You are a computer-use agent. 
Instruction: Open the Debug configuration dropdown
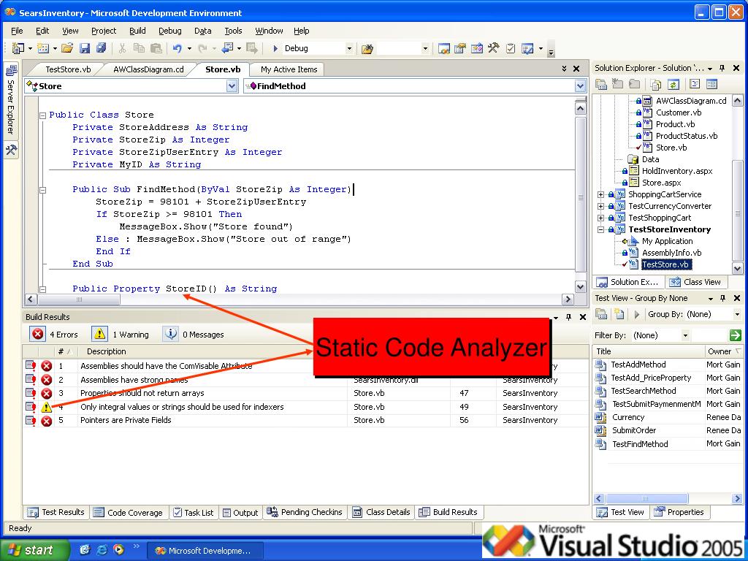[x=349, y=48]
